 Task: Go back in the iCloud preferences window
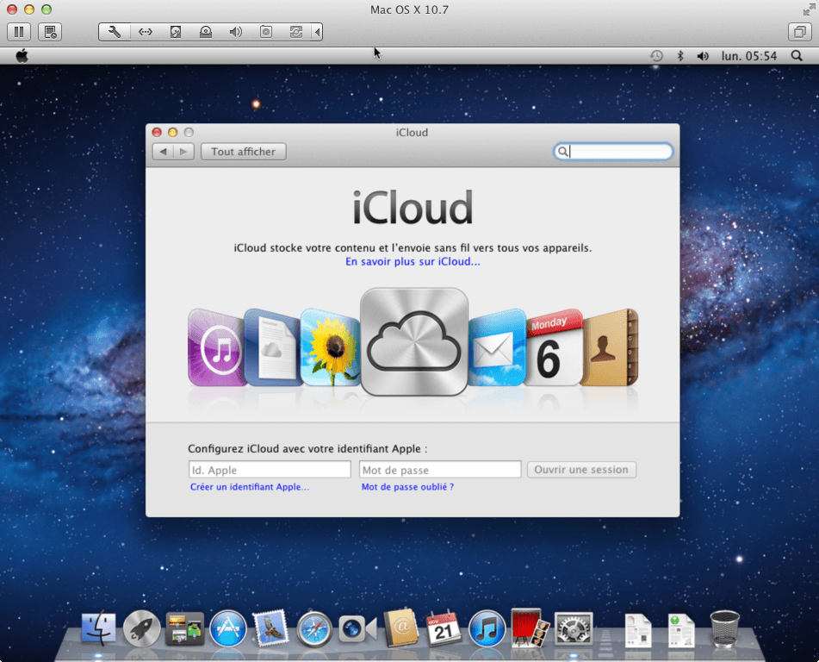pyautogui.click(x=163, y=152)
